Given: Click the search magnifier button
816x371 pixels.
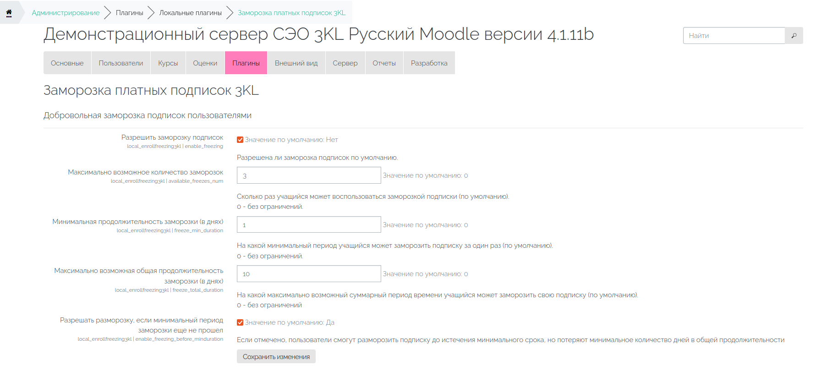Looking at the screenshot, I should pos(794,36).
